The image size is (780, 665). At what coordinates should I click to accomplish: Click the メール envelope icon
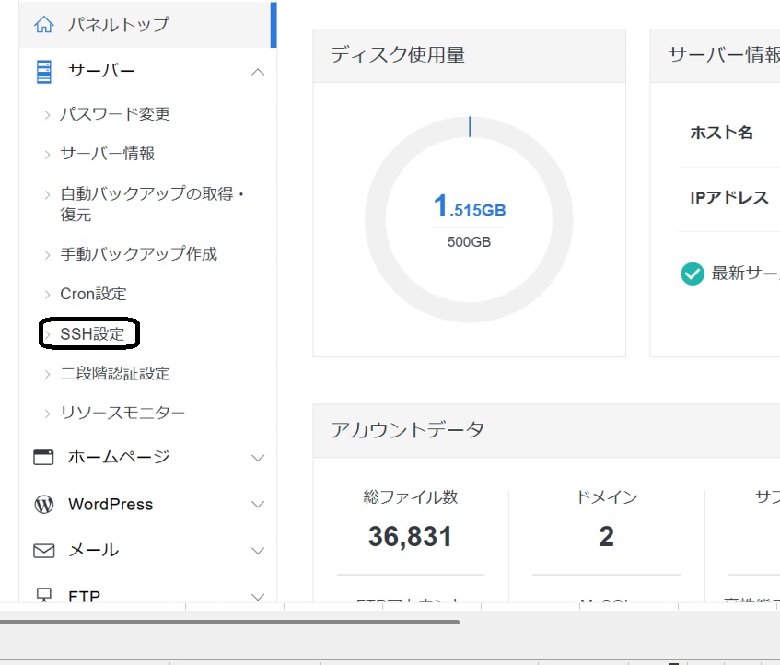tap(43, 550)
